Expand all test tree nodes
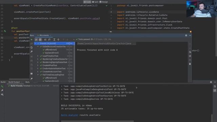Image resolution: width=217 pixels, height=122 pixels. [54, 40]
